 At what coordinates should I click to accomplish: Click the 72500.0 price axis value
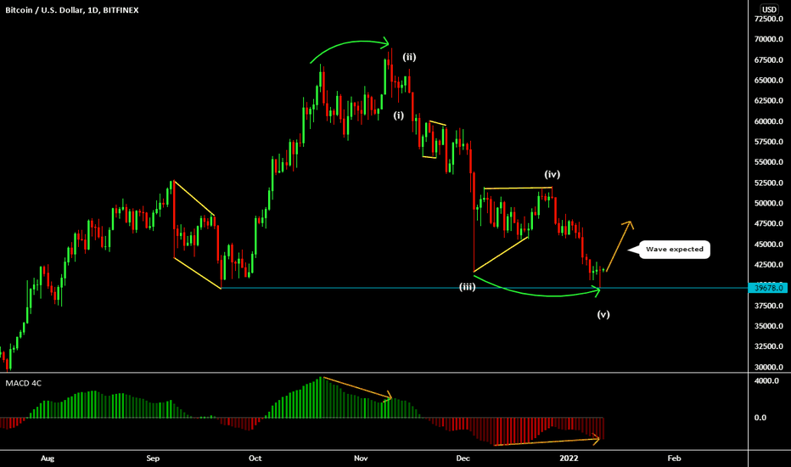(769, 19)
